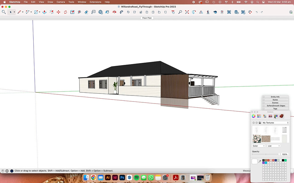Open the Camera menu
294x183 pixels.
click(x=61, y=2)
